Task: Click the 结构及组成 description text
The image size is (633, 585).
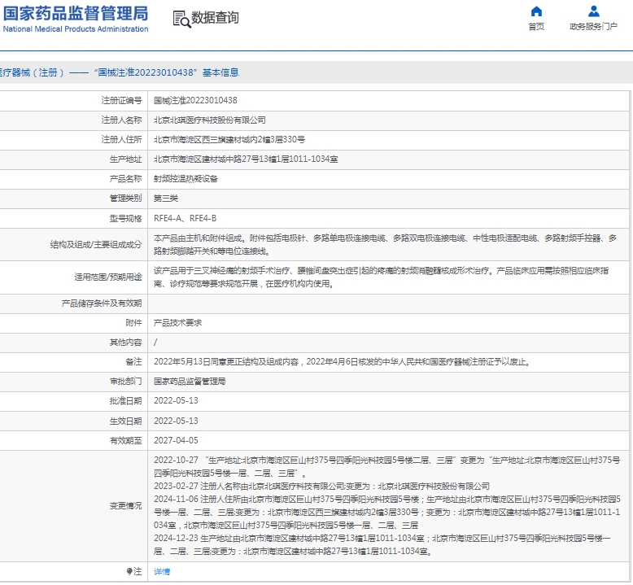Action: point(385,245)
